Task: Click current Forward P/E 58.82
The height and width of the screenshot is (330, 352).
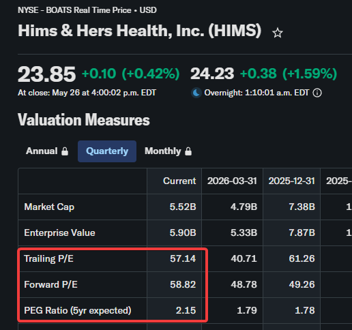Action: [x=183, y=285]
